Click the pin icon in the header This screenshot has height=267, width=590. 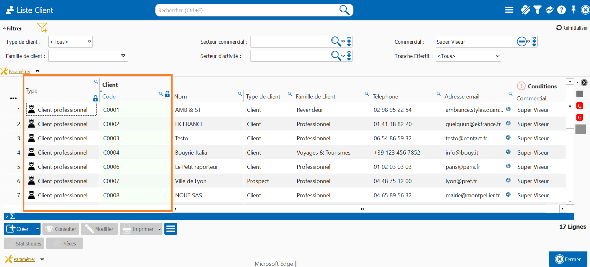point(573,10)
